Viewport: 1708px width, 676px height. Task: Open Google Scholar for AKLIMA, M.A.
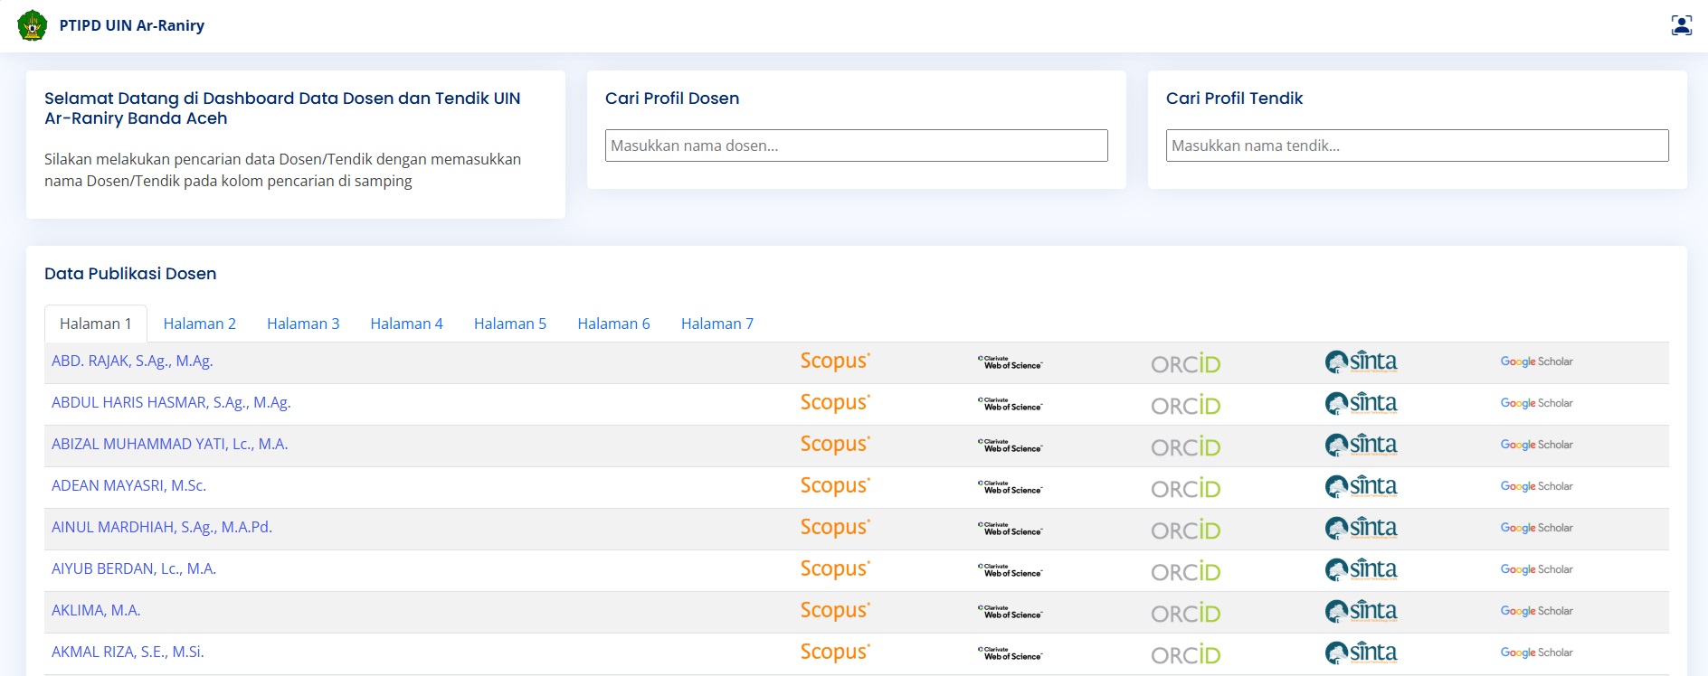(1536, 611)
